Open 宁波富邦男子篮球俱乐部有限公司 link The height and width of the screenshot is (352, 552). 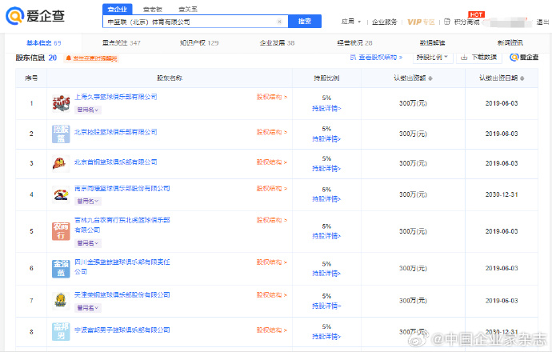tap(122, 330)
